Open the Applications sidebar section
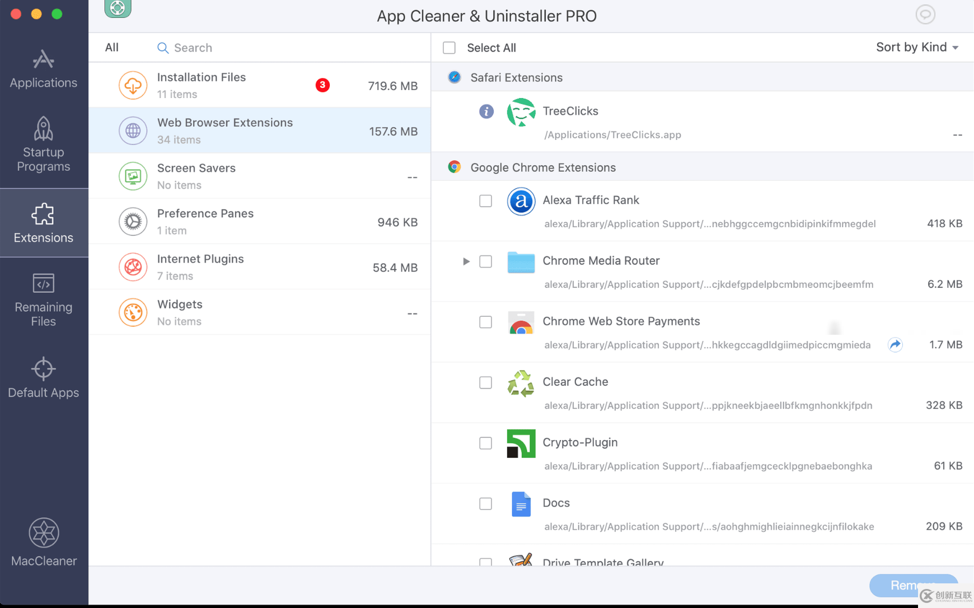The height and width of the screenshot is (608, 974). click(x=44, y=69)
